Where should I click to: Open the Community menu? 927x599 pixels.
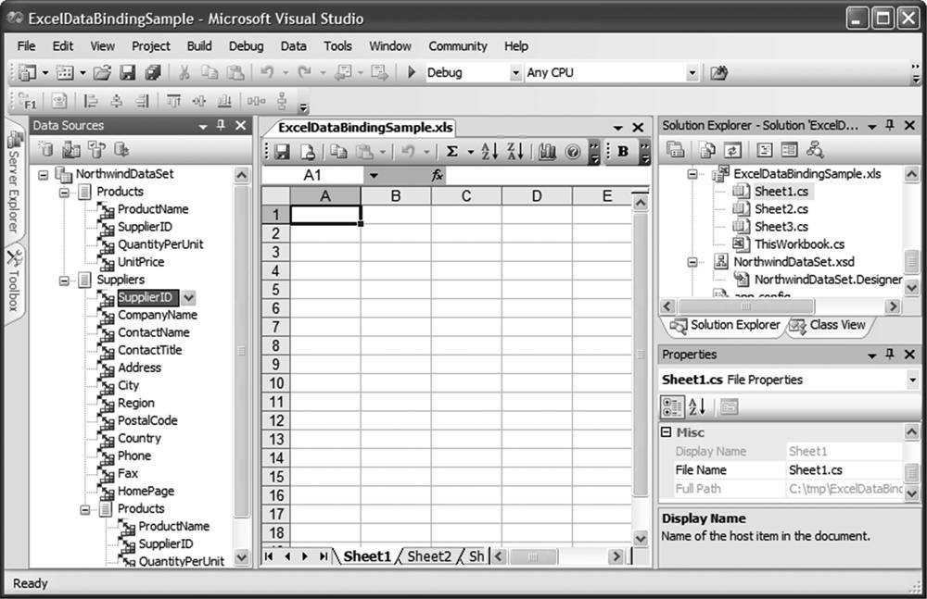[458, 46]
